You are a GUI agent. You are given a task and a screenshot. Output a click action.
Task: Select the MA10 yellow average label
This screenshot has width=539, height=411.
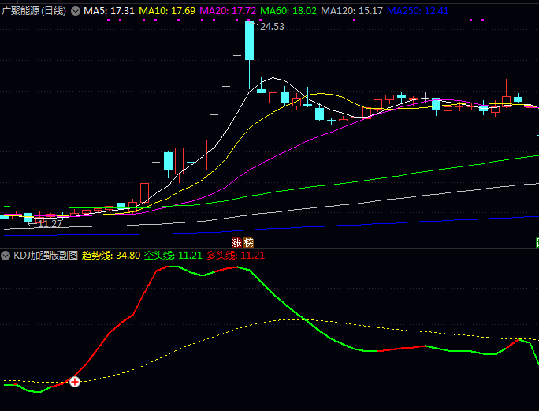[167, 11]
